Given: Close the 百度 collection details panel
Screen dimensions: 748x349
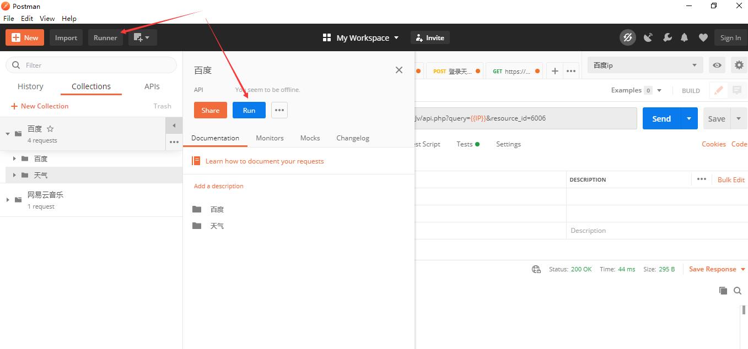Looking at the screenshot, I should (399, 70).
